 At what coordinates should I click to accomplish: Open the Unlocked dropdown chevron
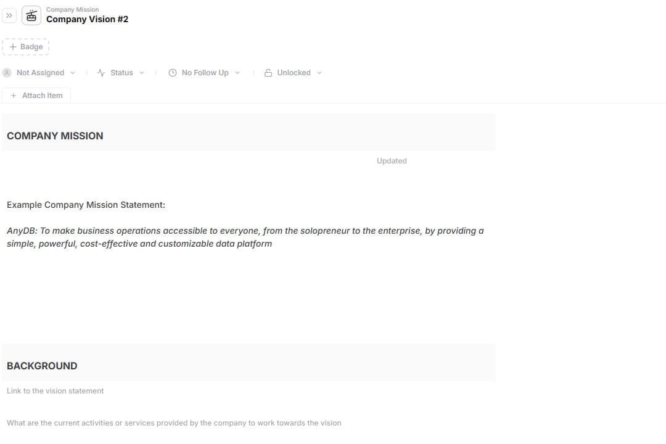(x=319, y=73)
